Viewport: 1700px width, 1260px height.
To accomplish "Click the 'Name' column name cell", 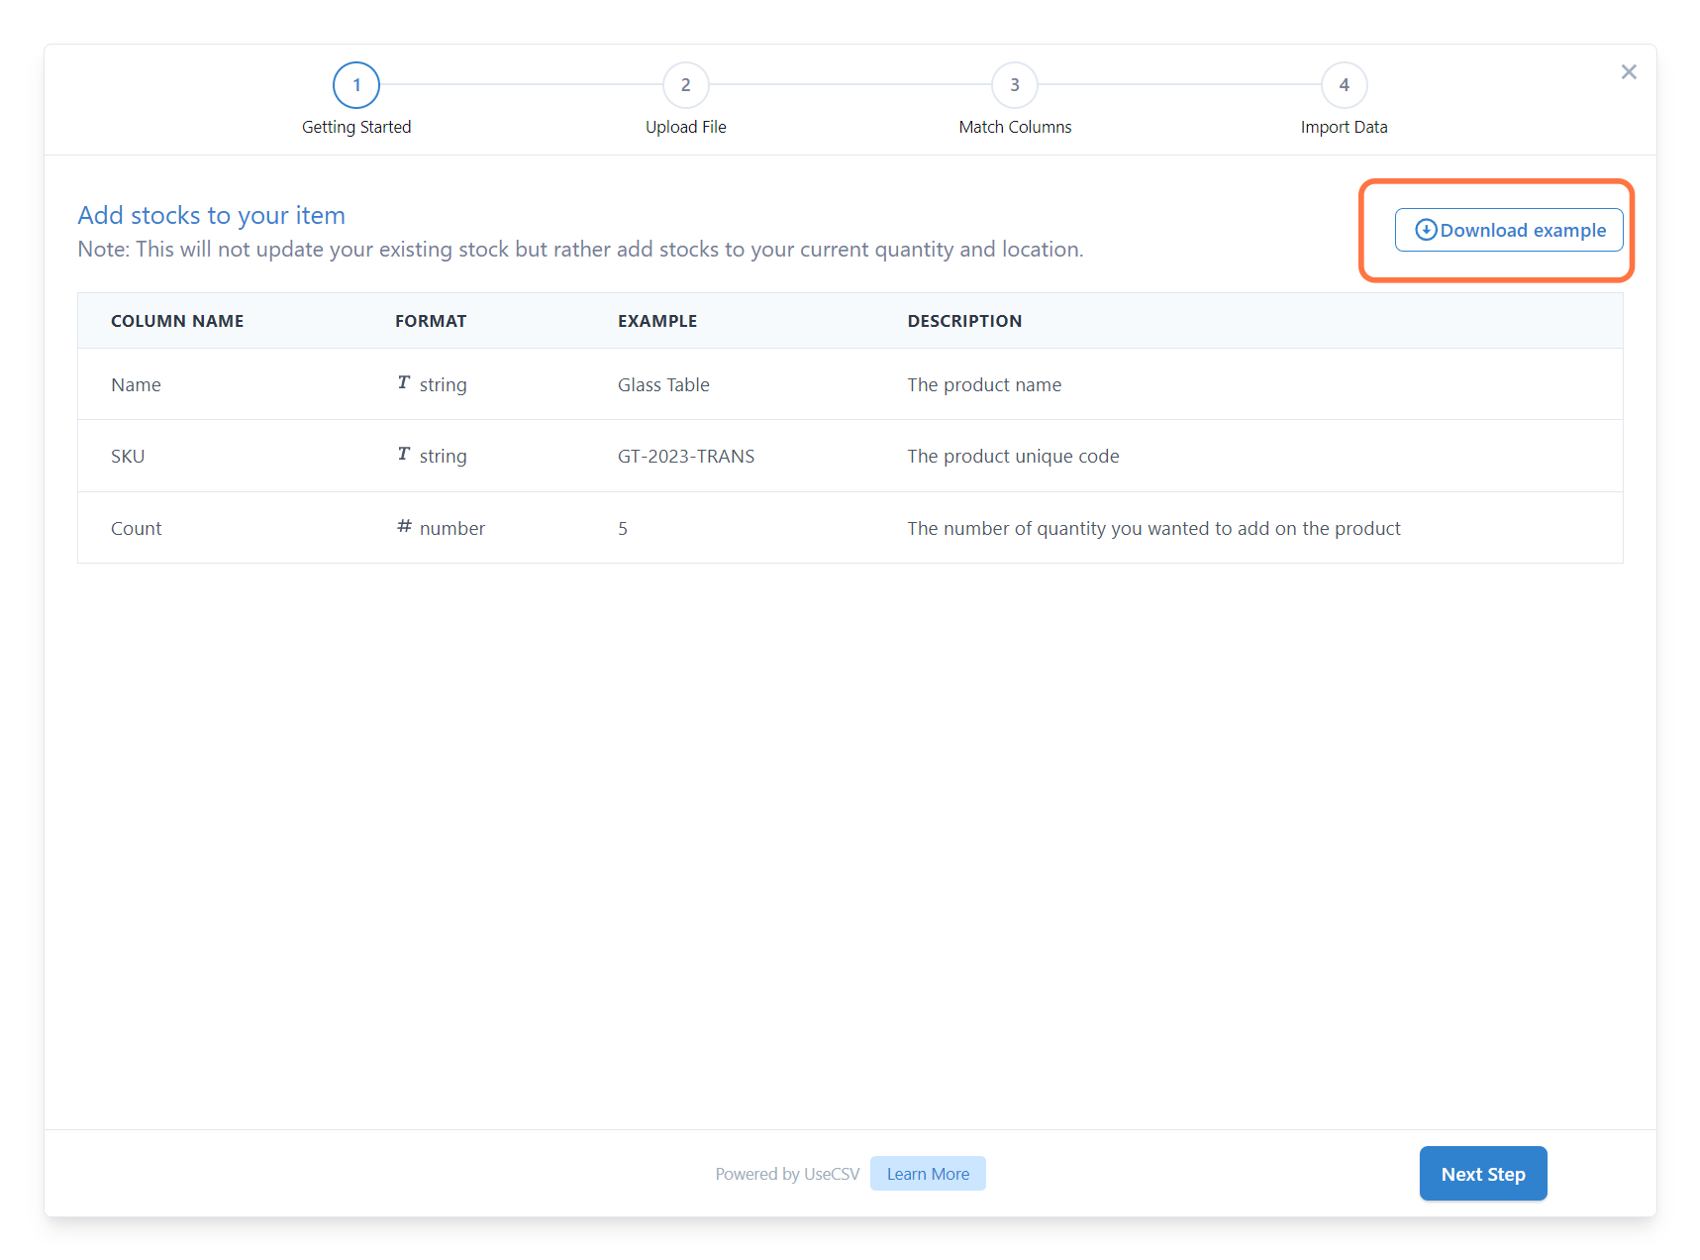I will click(x=136, y=385).
